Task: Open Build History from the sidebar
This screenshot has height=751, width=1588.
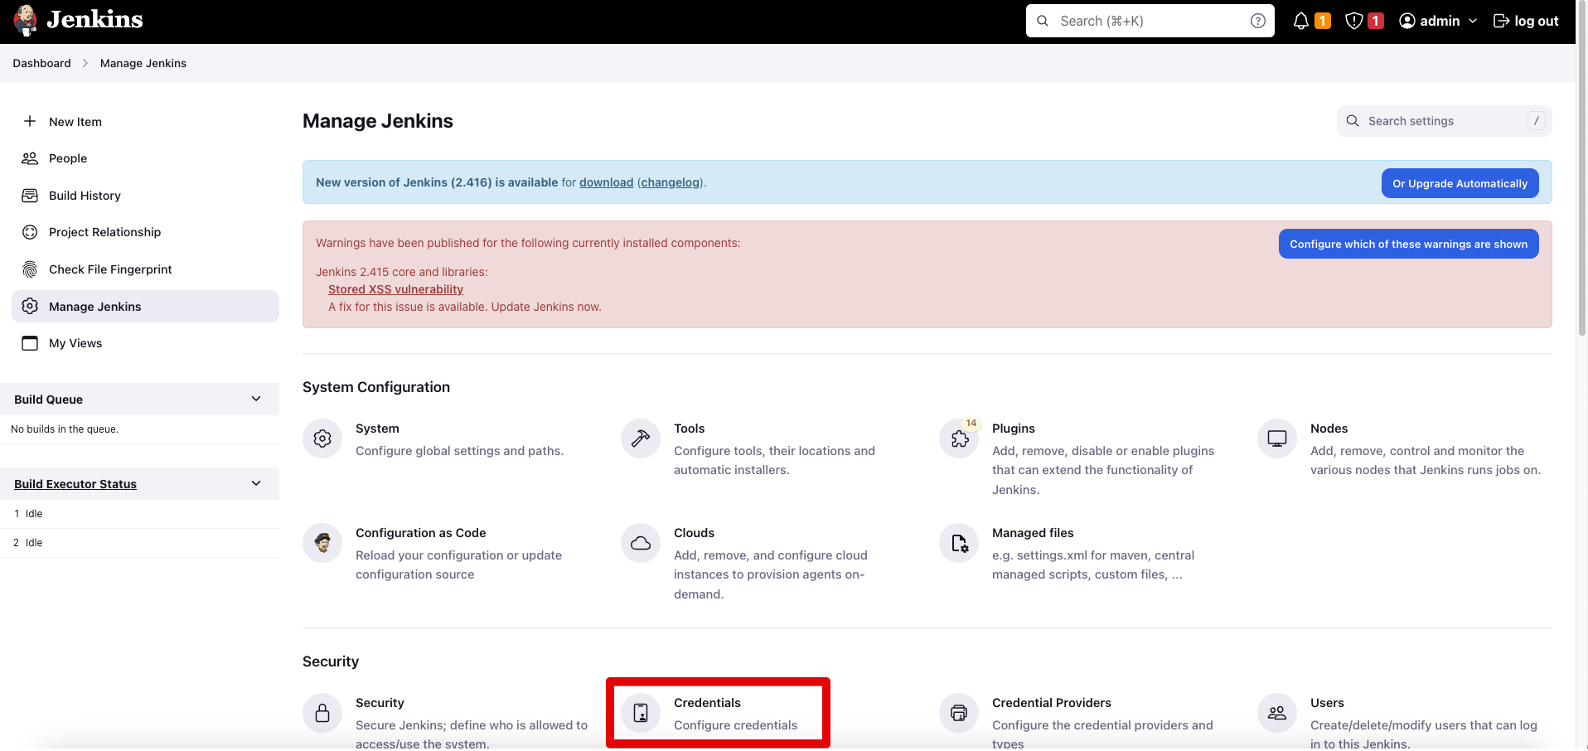Action: pos(85,196)
